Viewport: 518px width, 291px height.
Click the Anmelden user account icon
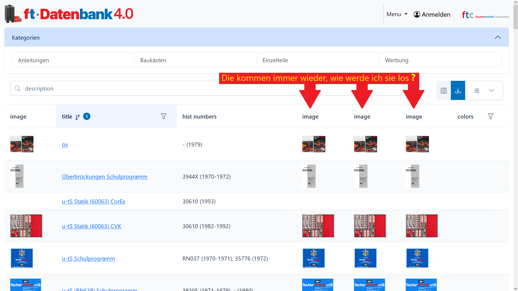pyautogui.click(x=417, y=14)
